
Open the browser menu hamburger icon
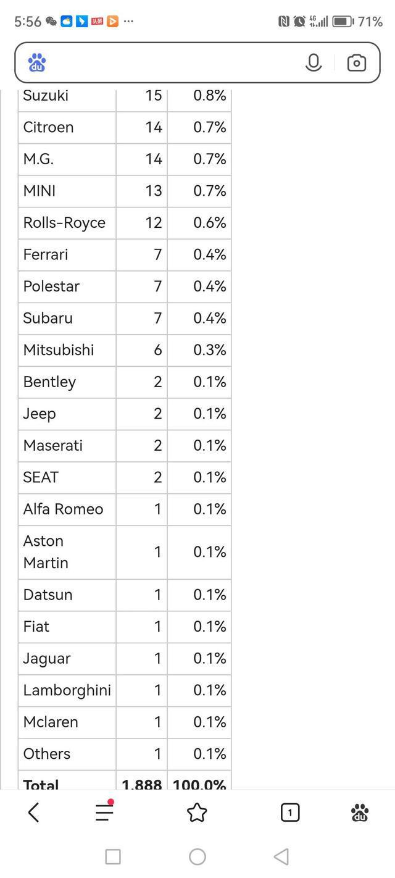[x=105, y=811]
